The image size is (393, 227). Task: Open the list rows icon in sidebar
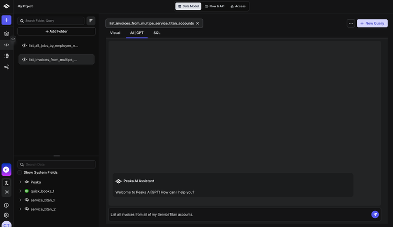click(x=6, y=56)
